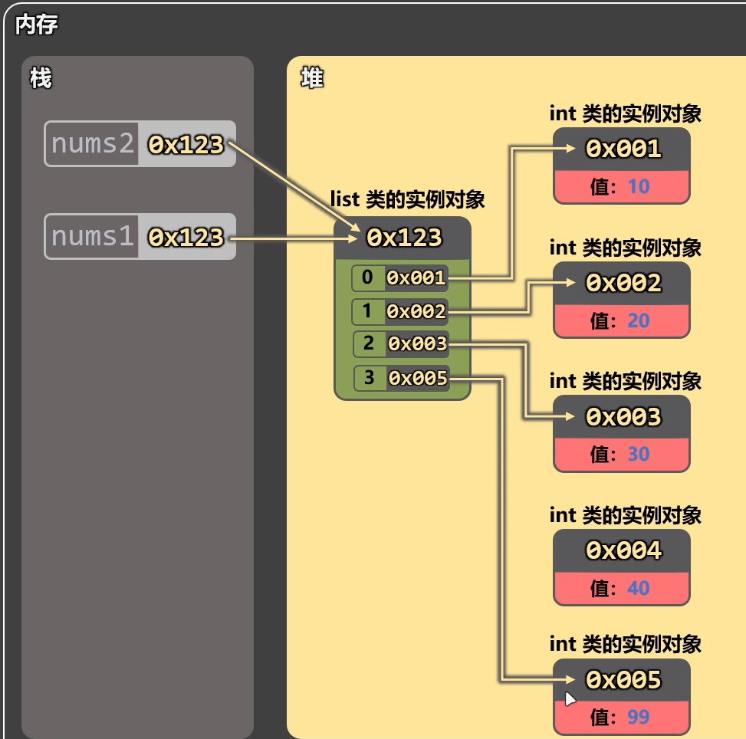The height and width of the screenshot is (739, 746).
Task: Click the 栈 stack heading
Action: 41,77
